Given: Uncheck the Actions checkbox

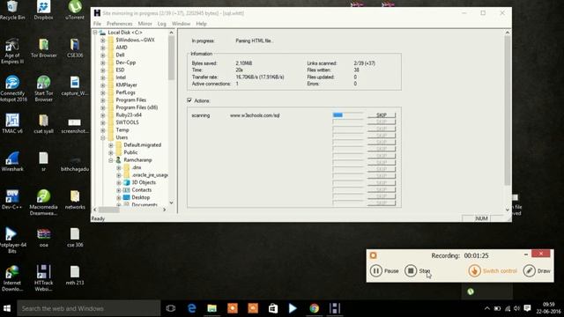Looking at the screenshot, I should pyautogui.click(x=189, y=100).
